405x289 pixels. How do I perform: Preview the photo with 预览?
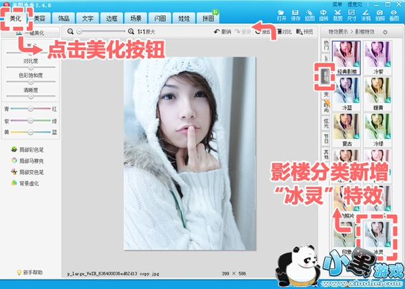(x=304, y=32)
